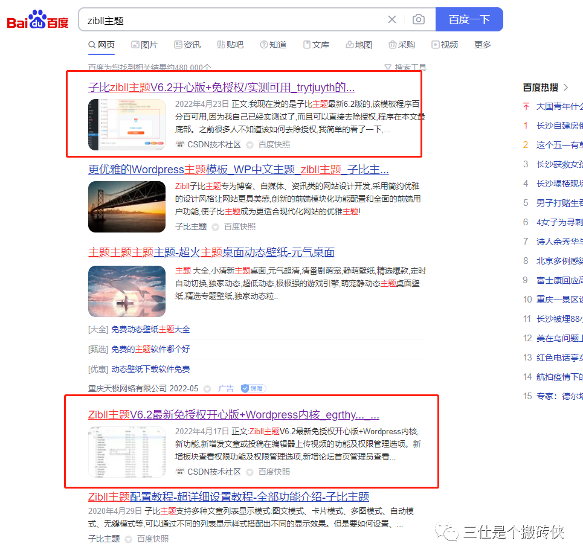Screen dimensions: 583x558
Task: Open the 搜索工具 dropdown
Action: (x=407, y=67)
